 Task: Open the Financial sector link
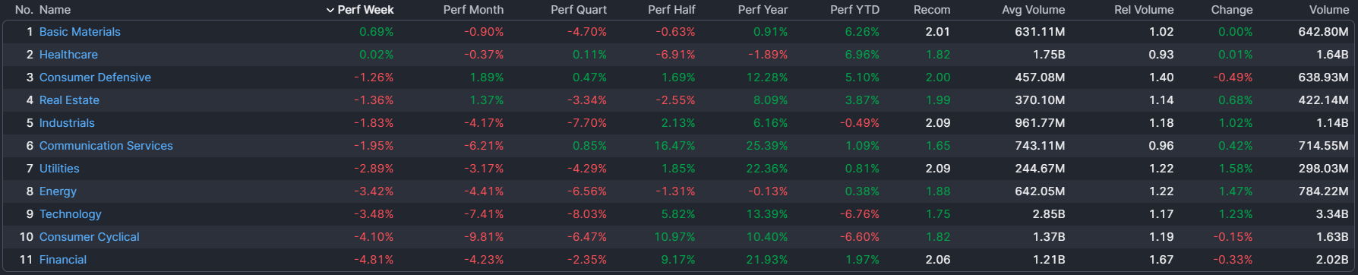[x=63, y=260]
